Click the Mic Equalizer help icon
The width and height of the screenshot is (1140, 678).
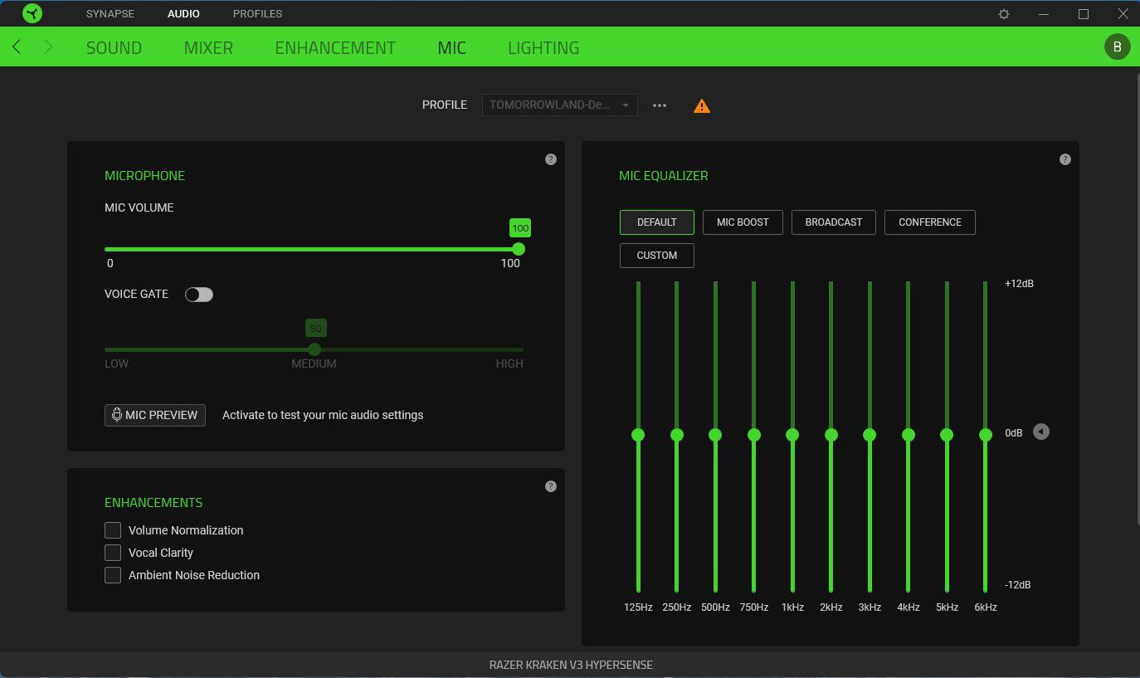[x=1065, y=159]
